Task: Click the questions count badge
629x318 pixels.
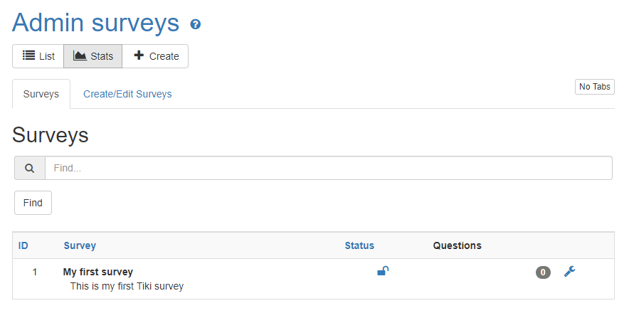Action: (543, 272)
